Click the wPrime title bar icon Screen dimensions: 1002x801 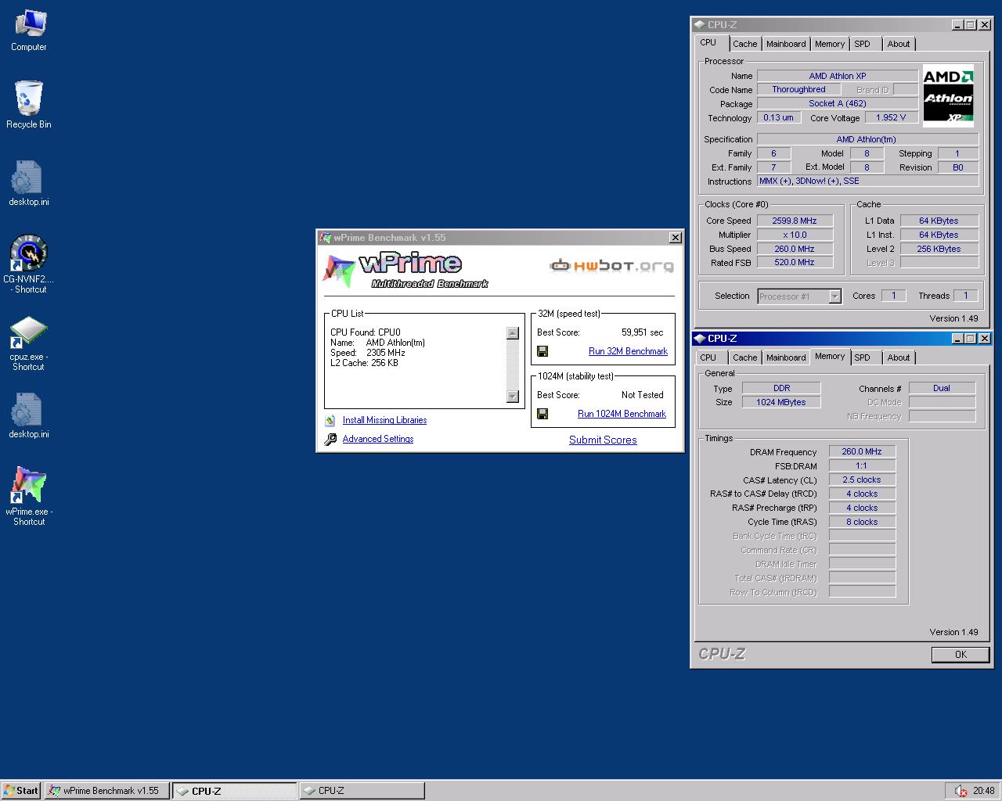[326, 238]
